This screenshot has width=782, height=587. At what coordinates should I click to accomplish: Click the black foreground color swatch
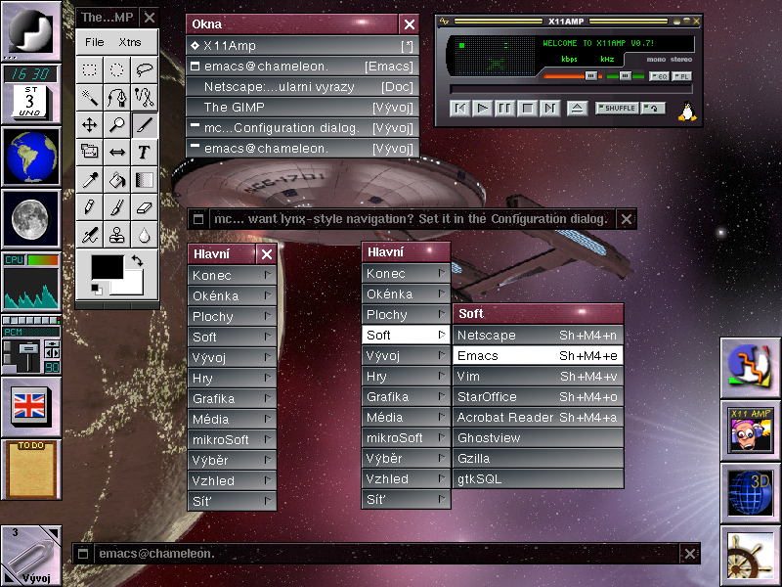tap(108, 267)
